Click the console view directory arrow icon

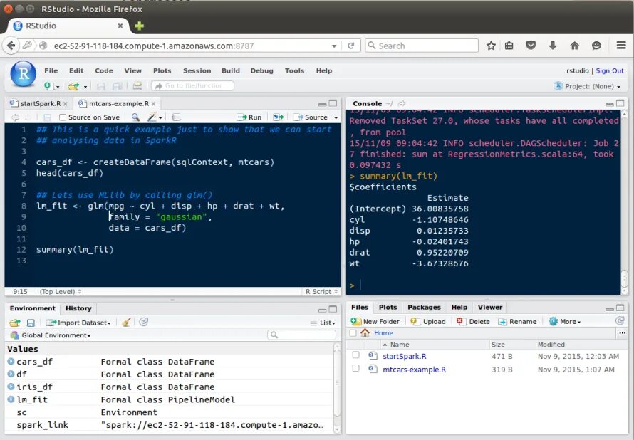pyautogui.click(x=402, y=103)
